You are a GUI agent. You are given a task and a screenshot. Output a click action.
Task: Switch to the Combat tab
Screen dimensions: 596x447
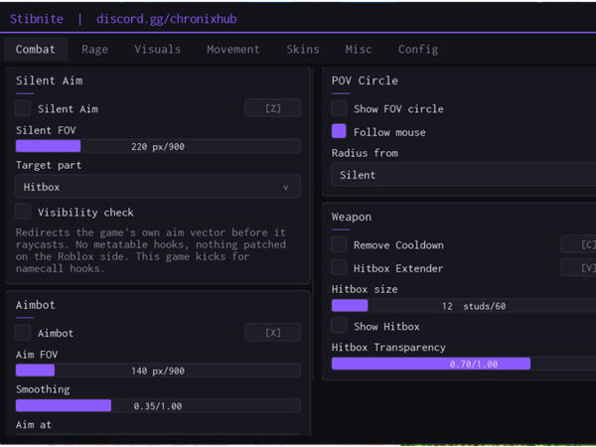(x=36, y=50)
